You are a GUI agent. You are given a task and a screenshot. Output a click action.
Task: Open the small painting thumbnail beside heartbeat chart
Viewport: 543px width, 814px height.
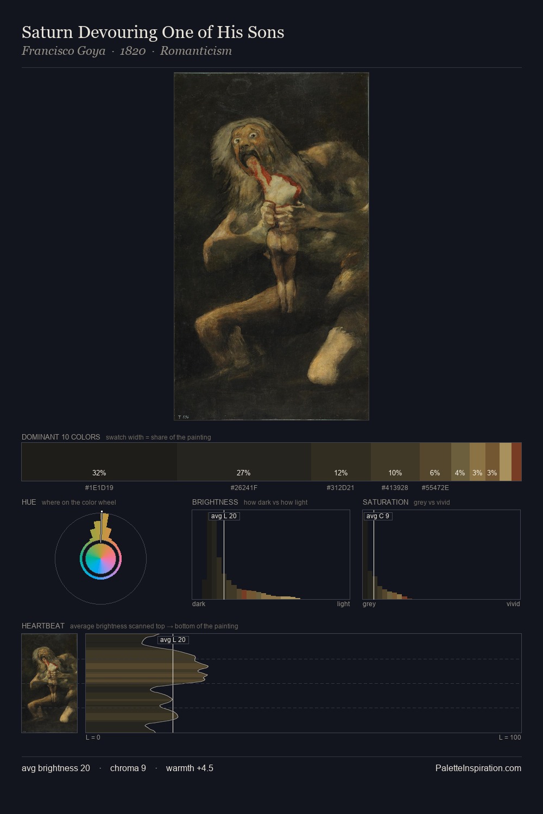pyautogui.click(x=49, y=683)
